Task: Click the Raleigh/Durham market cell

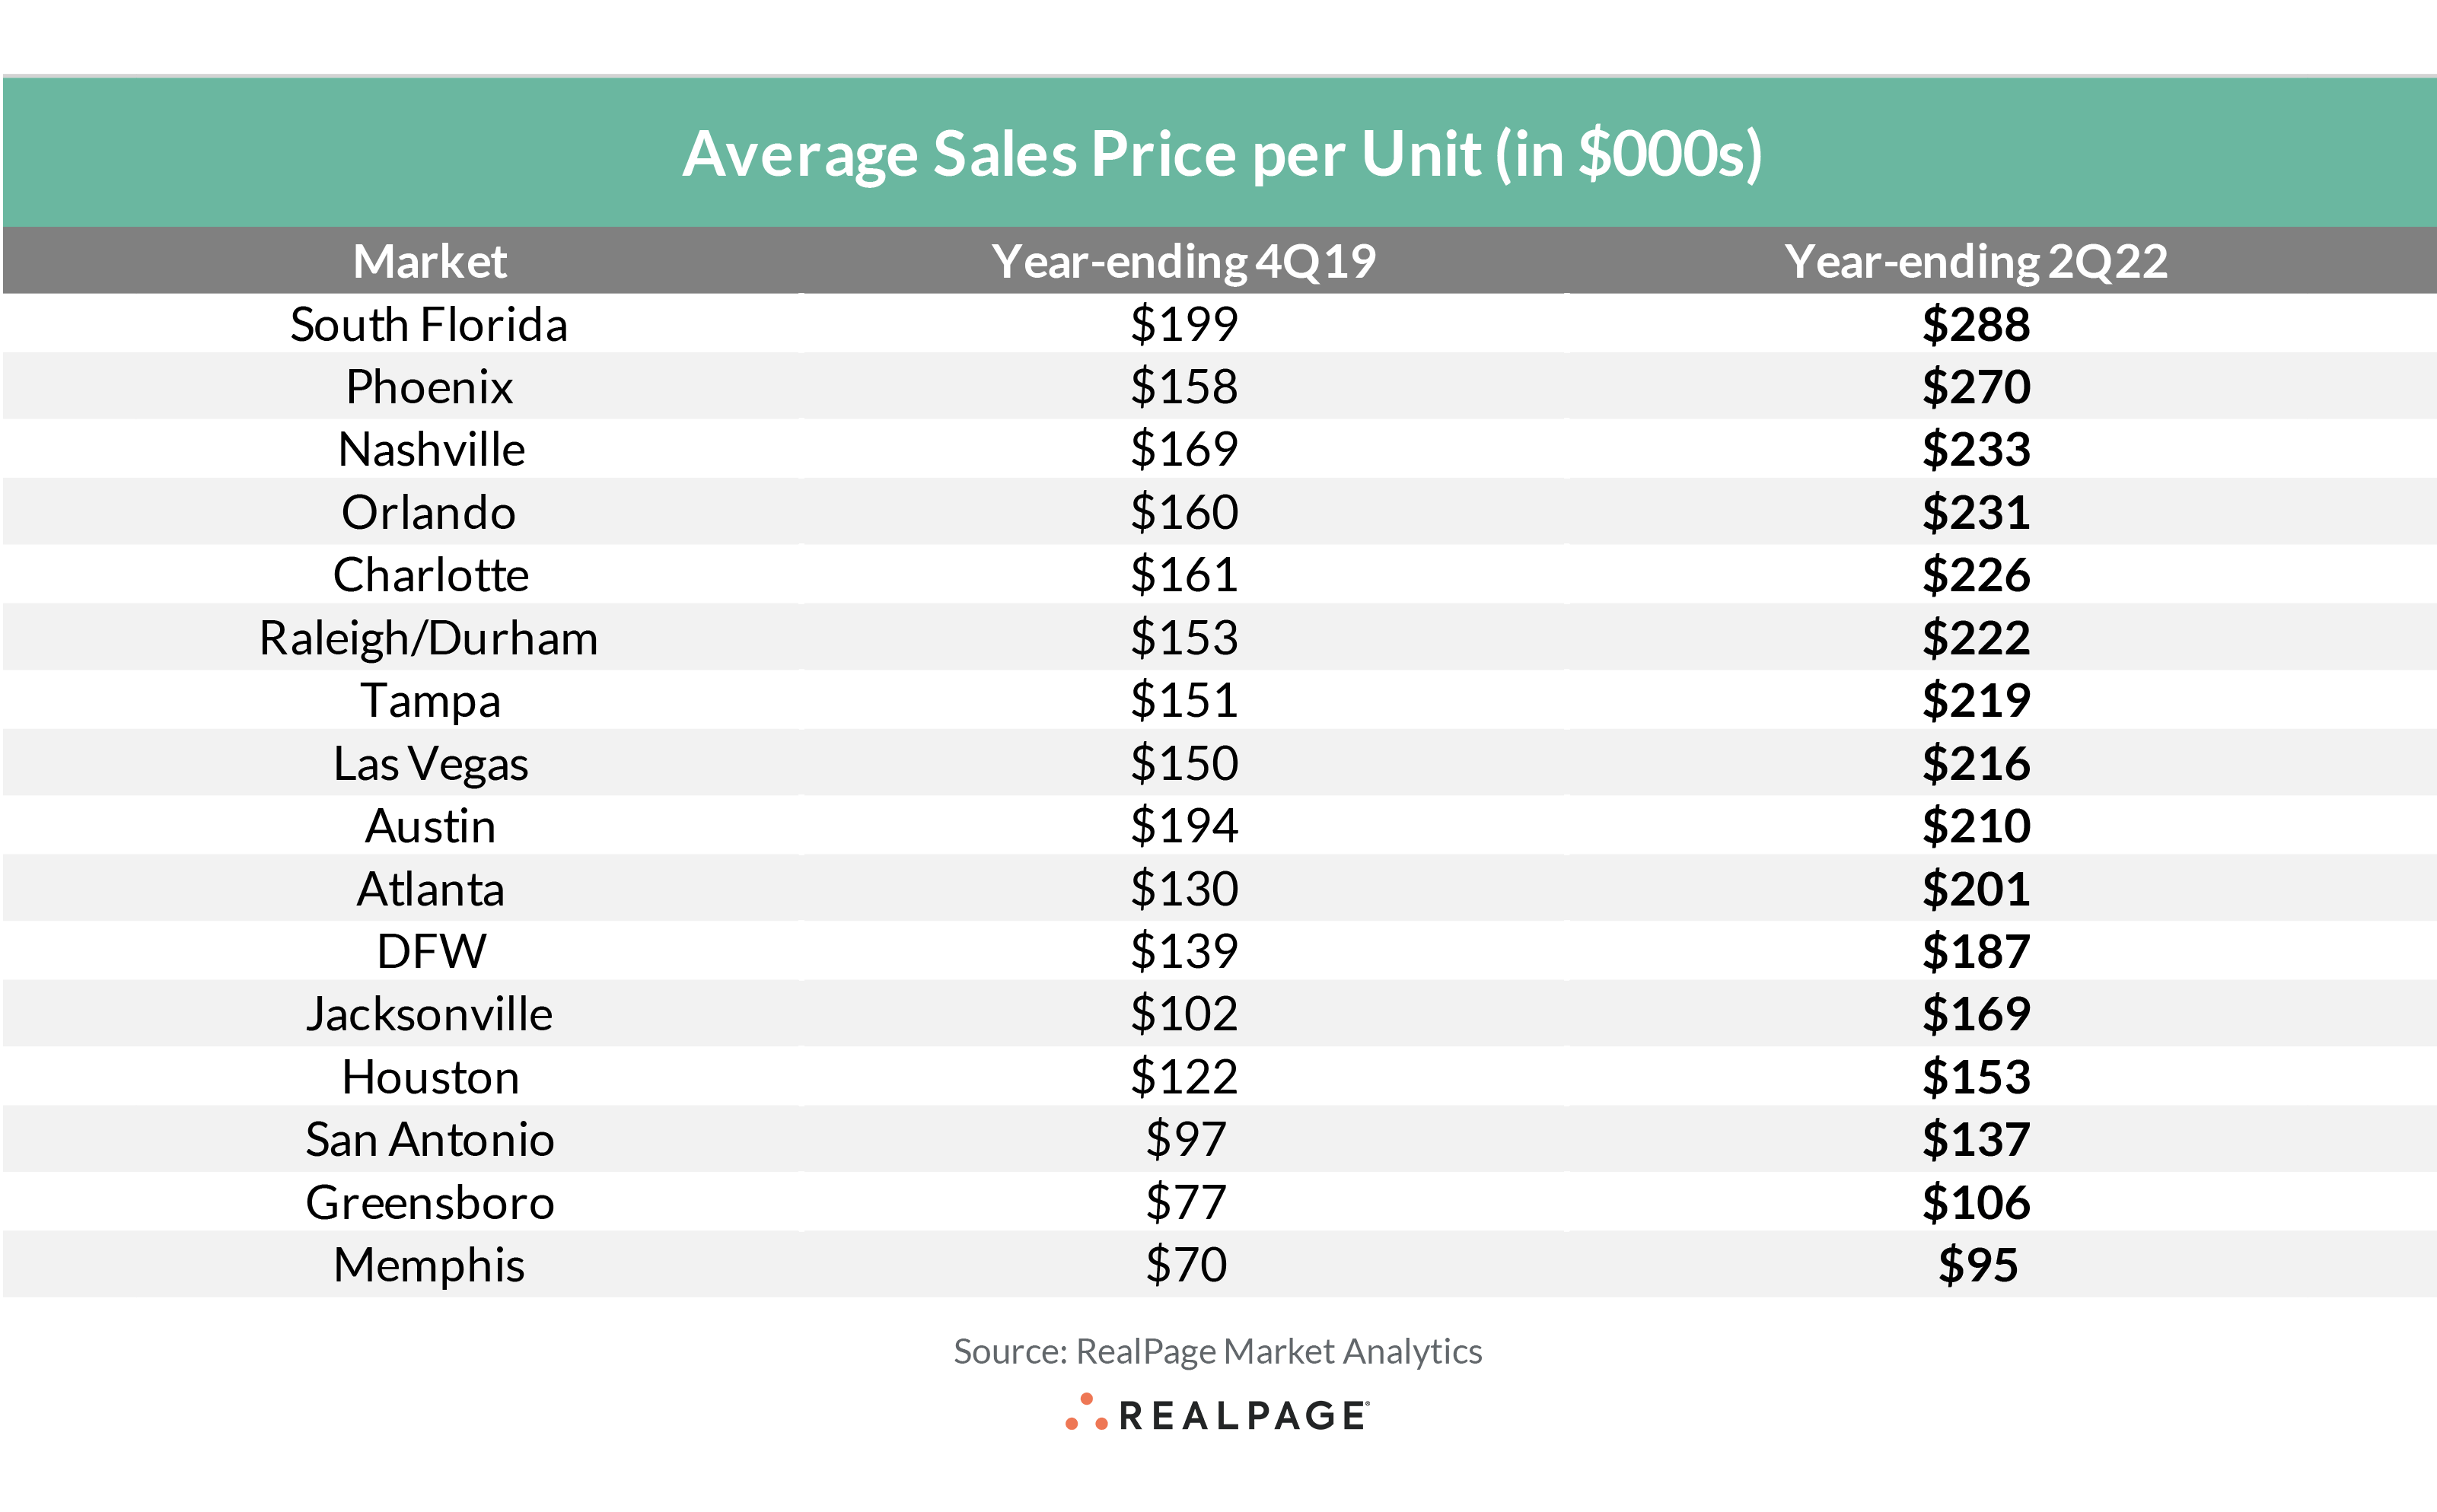Action: [x=429, y=638]
